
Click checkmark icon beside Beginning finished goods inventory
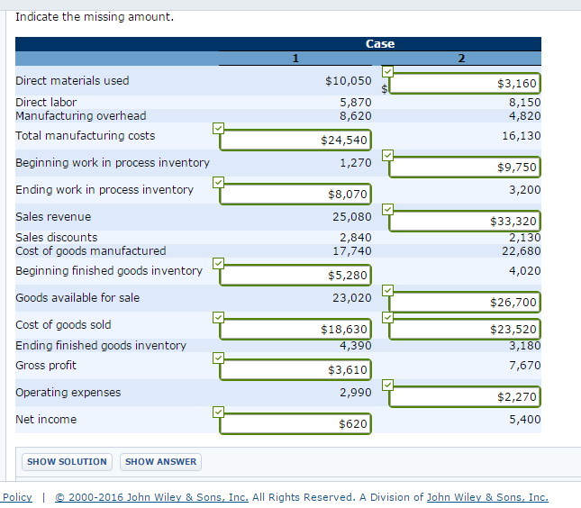pyautogui.click(x=217, y=263)
